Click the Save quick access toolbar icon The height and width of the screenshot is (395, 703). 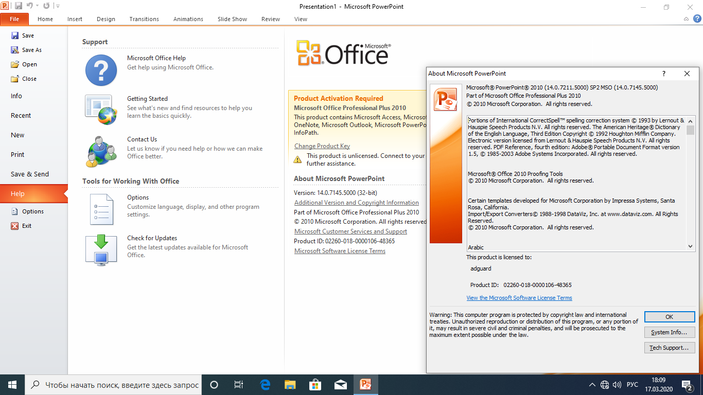tap(19, 6)
